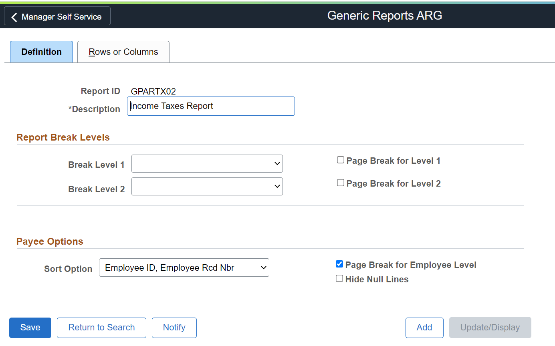Viewport: 555px width, 346px height.
Task: Click the Save button
Action: pyautogui.click(x=30, y=328)
